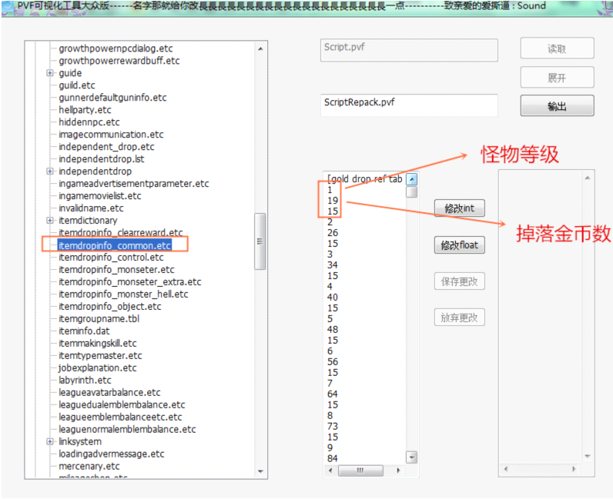Expand the linksystem tree node
The width and height of the screenshot is (613, 499).
point(50,442)
